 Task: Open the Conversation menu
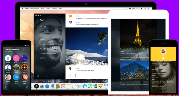[x=35, y=9]
